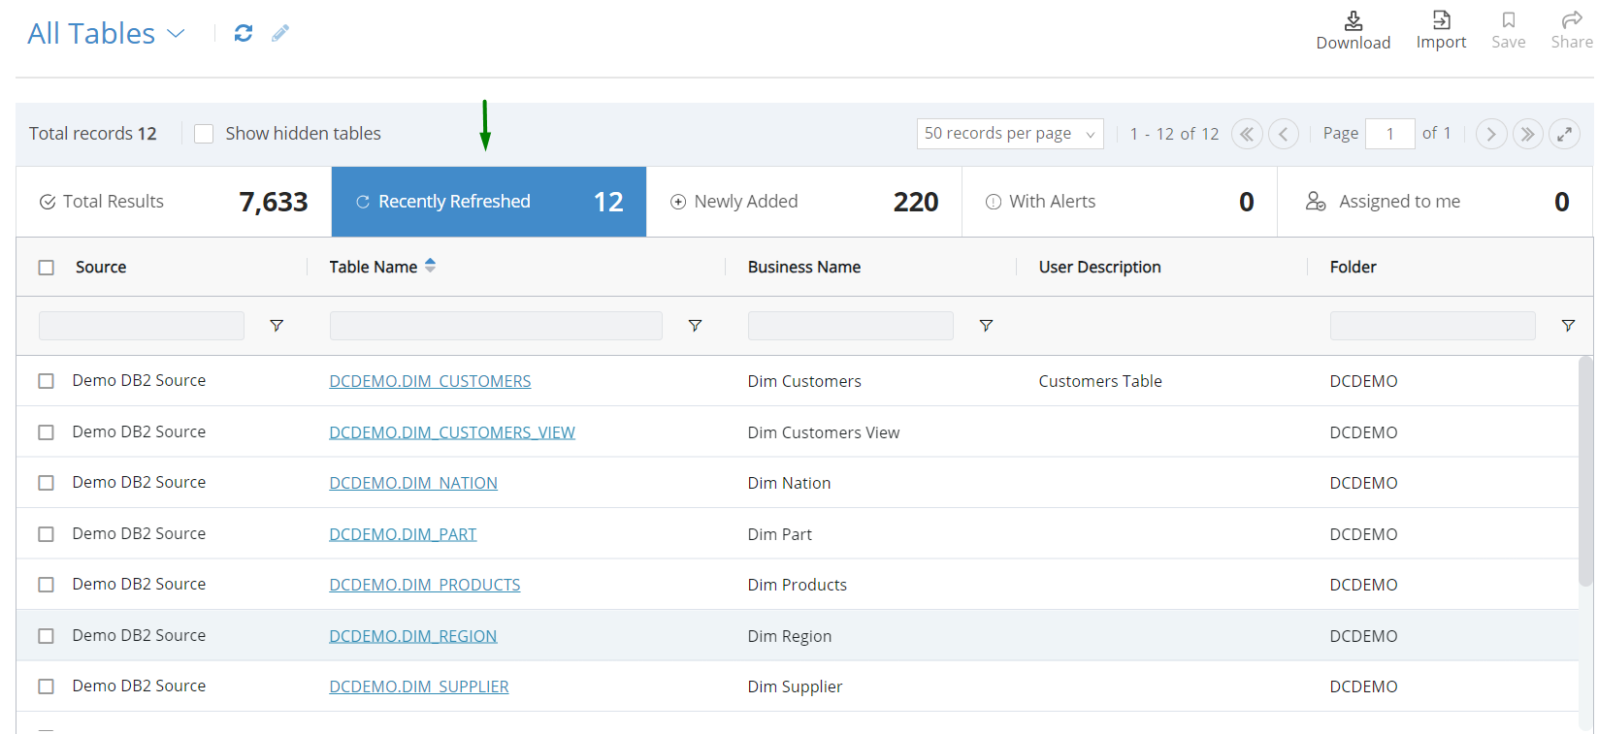Click the Business Name filter funnel icon
This screenshot has width=1598, height=734.
[x=986, y=326]
